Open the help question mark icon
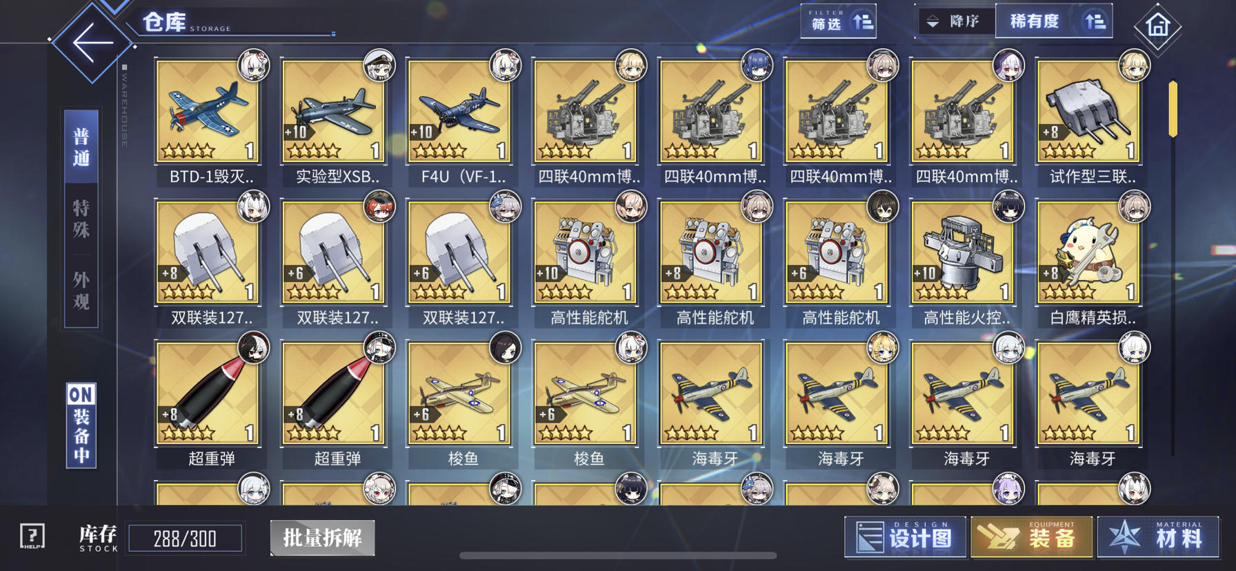The width and height of the screenshot is (1236, 571). click(32, 536)
